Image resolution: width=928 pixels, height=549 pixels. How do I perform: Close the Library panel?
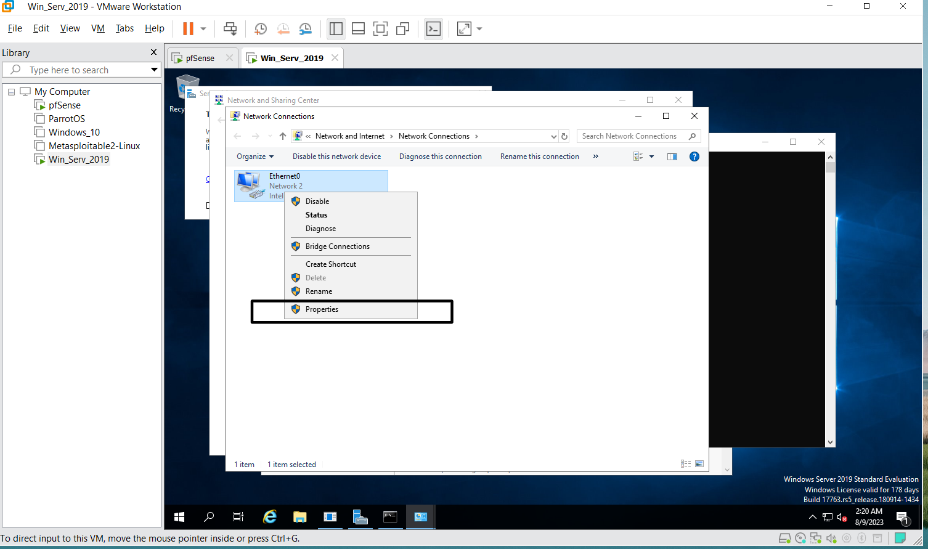point(153,52)
